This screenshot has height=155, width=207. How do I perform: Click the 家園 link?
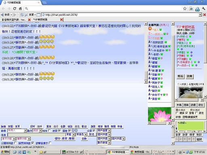tap(11, 126)
